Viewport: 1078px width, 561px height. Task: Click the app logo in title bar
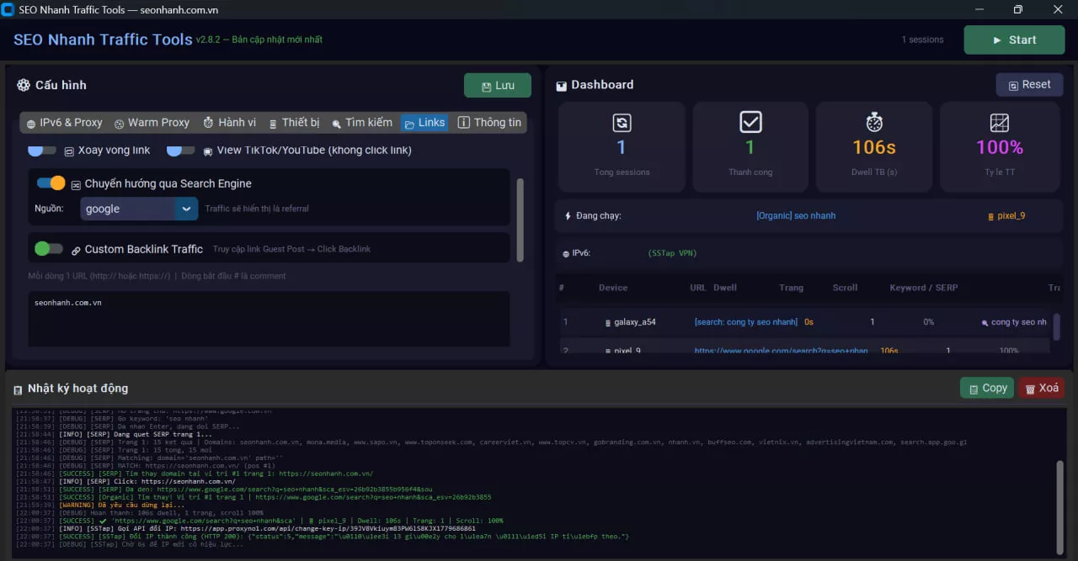(x=8, y=9)
